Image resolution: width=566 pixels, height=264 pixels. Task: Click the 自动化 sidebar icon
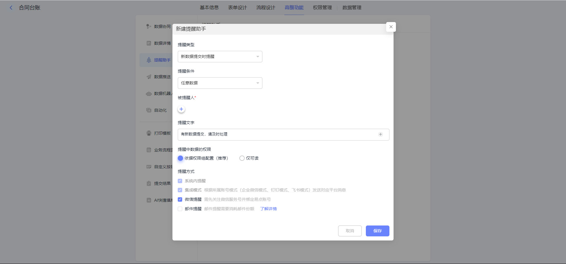coord(149,110)
